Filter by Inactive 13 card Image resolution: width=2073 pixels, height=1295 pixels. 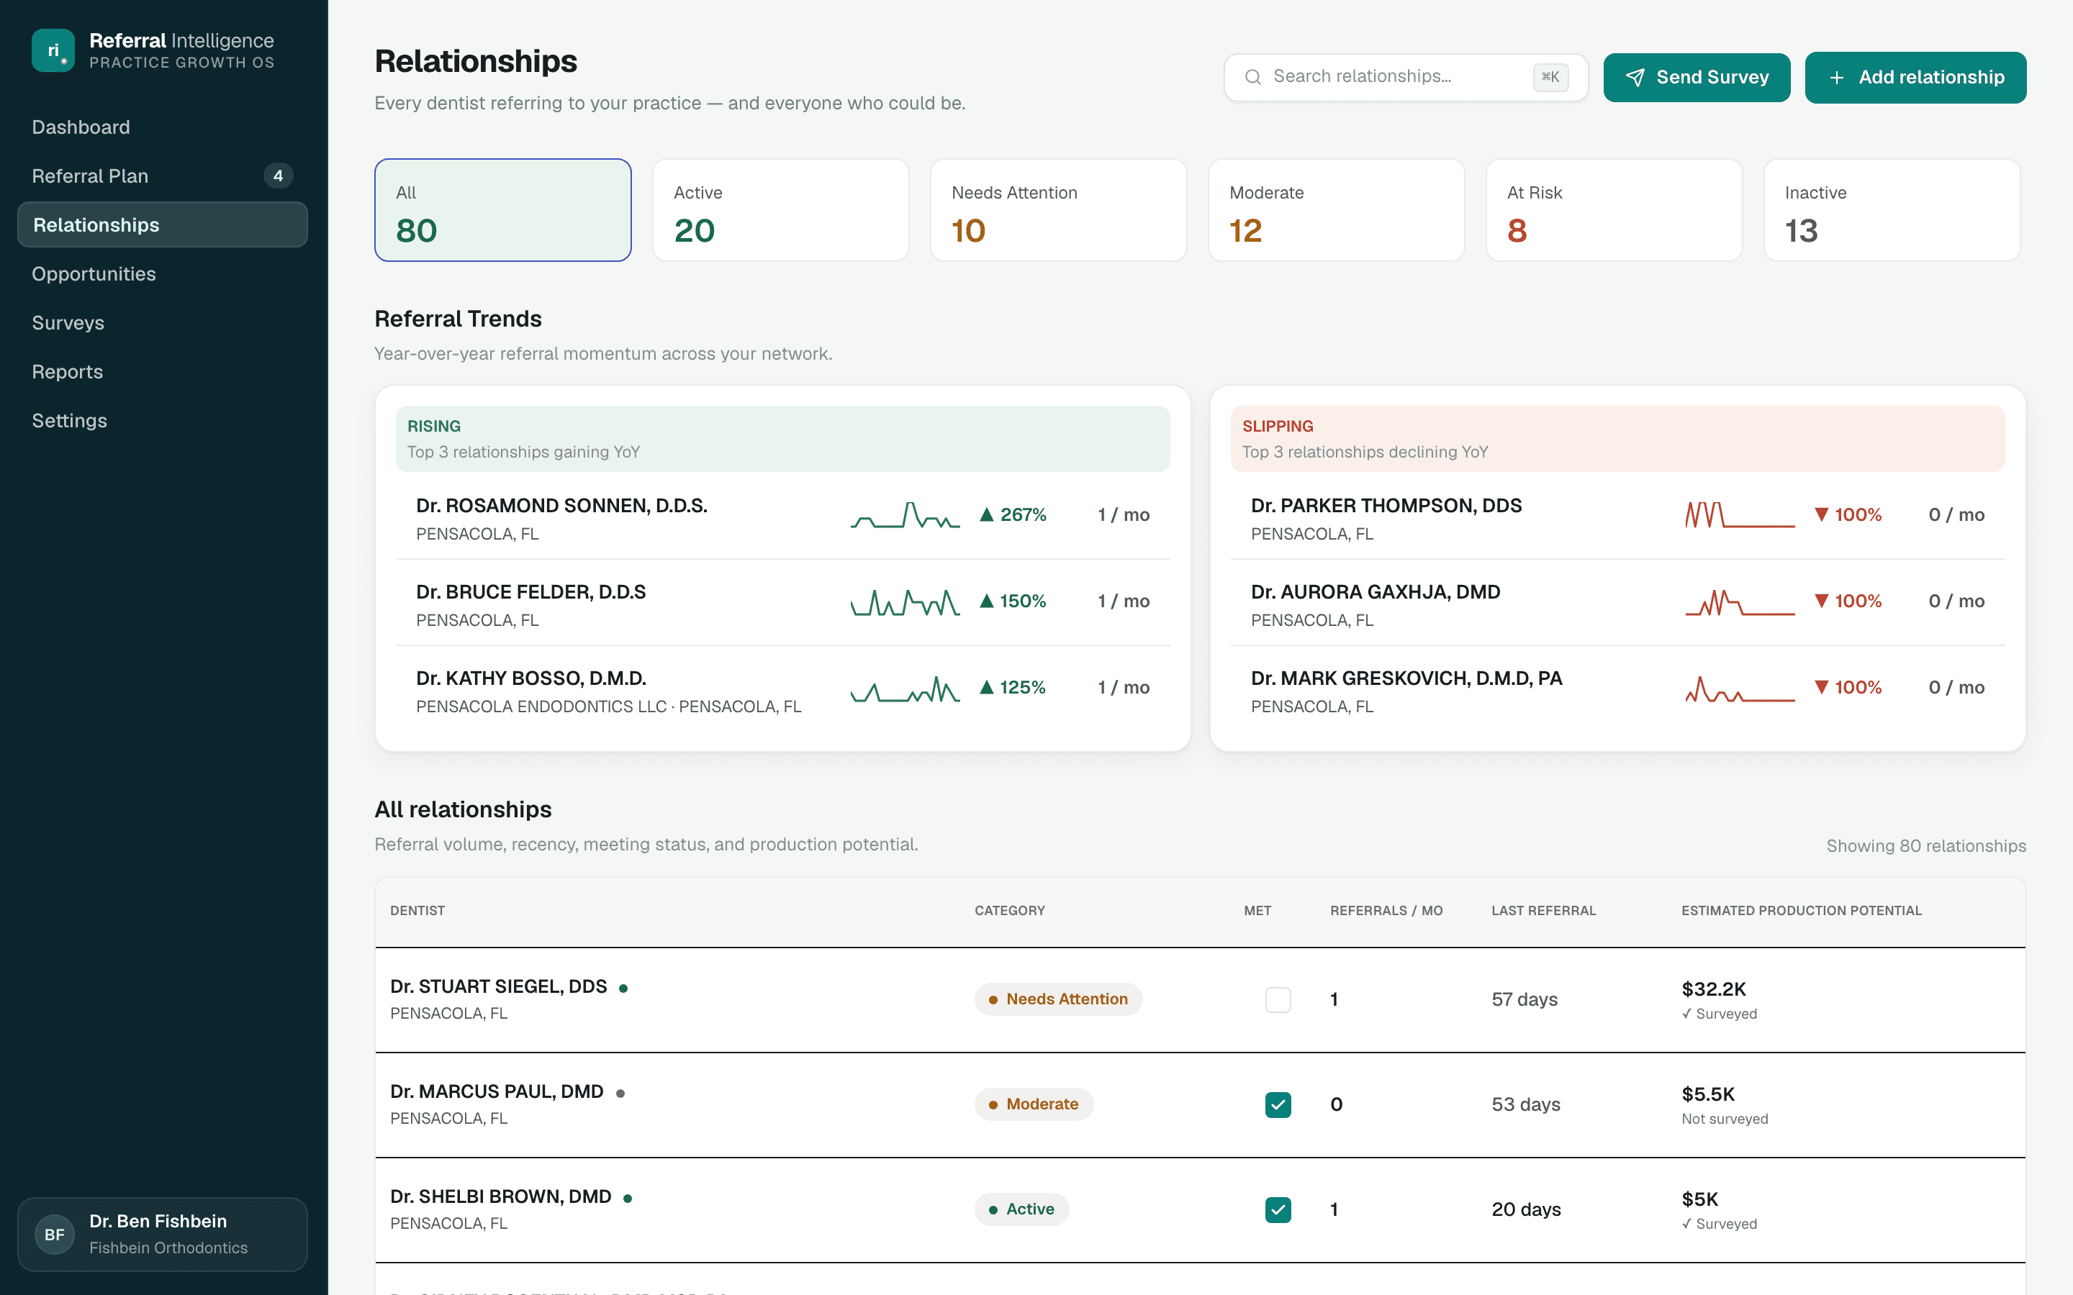1892,210
